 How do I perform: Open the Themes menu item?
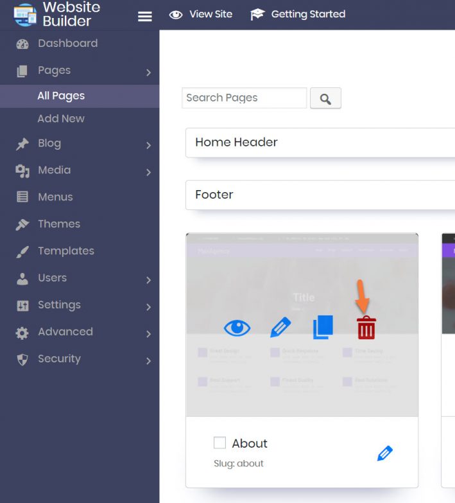pyautogui.click(x=58, y=224)
